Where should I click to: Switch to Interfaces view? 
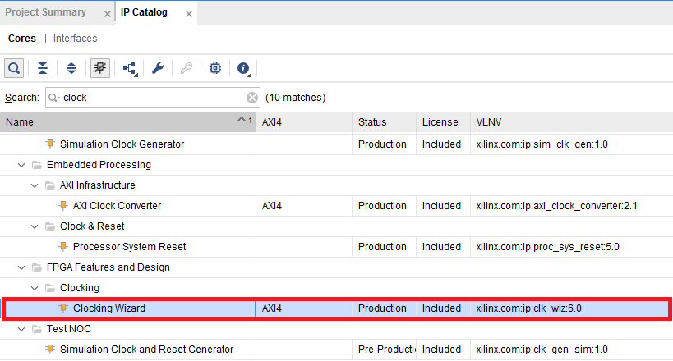[x=75, y=39]
